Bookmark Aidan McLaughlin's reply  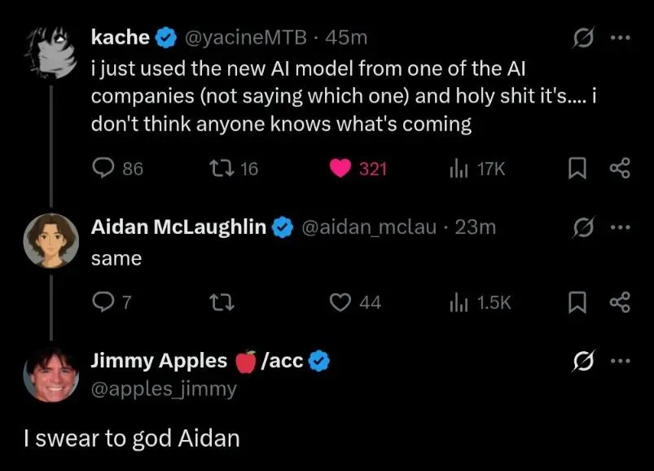[x=577, y=302]
